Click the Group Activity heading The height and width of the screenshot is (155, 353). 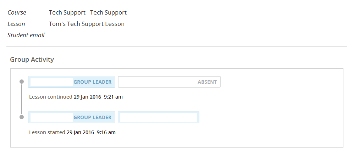tap(32, 59)
